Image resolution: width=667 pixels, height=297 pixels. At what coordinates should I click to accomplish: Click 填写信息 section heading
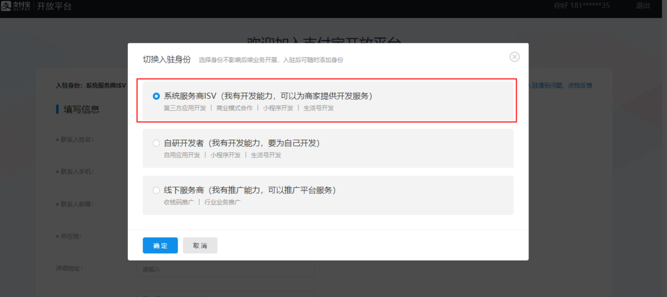pyautogui.click(x=81, y=110)
